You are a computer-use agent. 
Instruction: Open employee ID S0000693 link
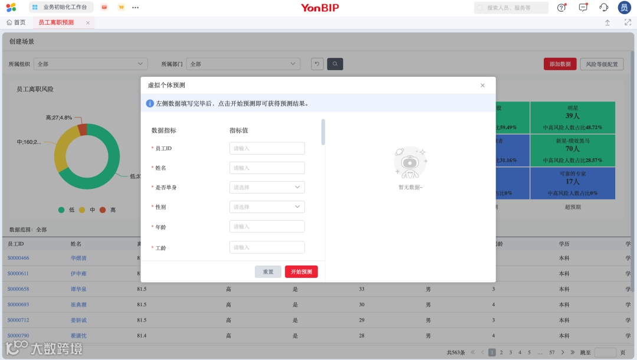point(18,305)
